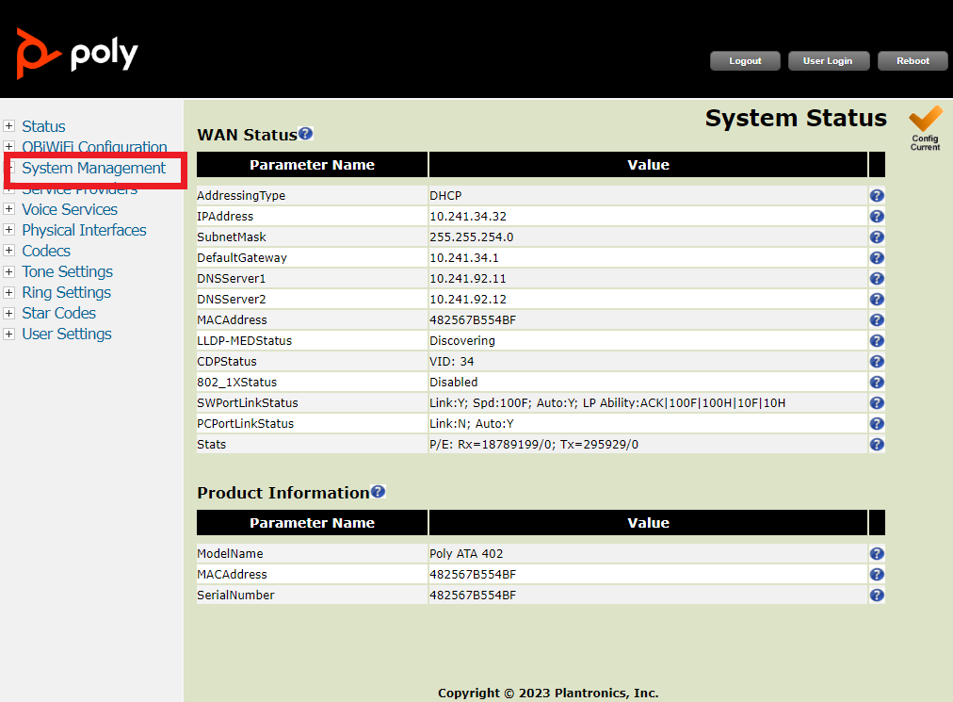953x702 pixels.
Task: Select the Link:N; Auto:Y value
Action: (x=472, y=424)
